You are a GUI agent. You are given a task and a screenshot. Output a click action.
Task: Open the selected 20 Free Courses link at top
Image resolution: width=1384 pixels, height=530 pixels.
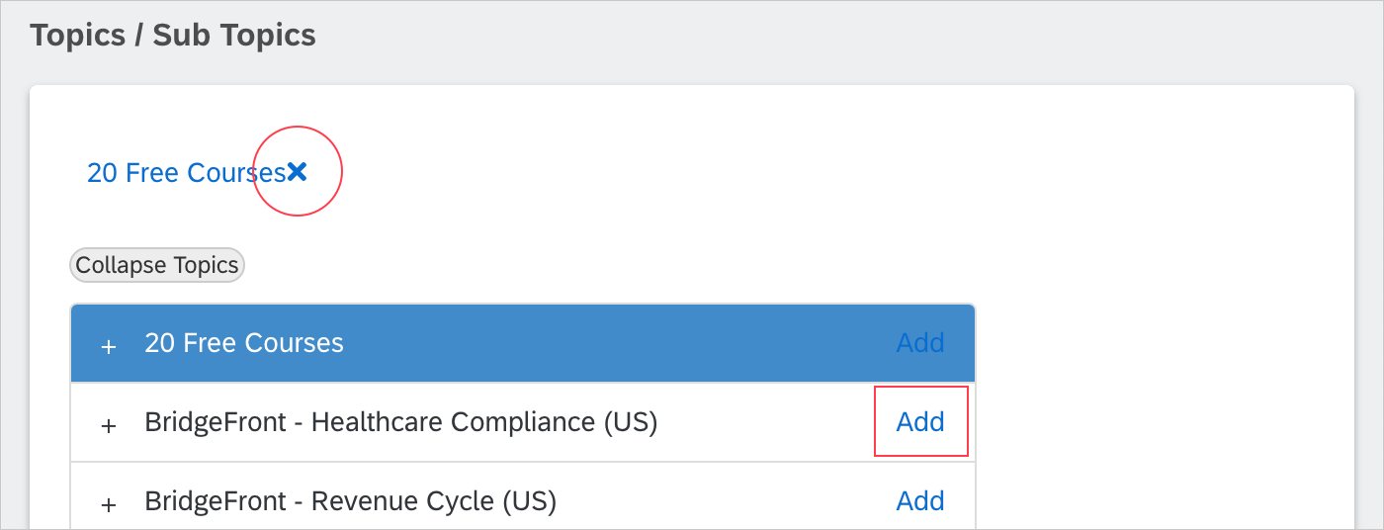point(185,173)
